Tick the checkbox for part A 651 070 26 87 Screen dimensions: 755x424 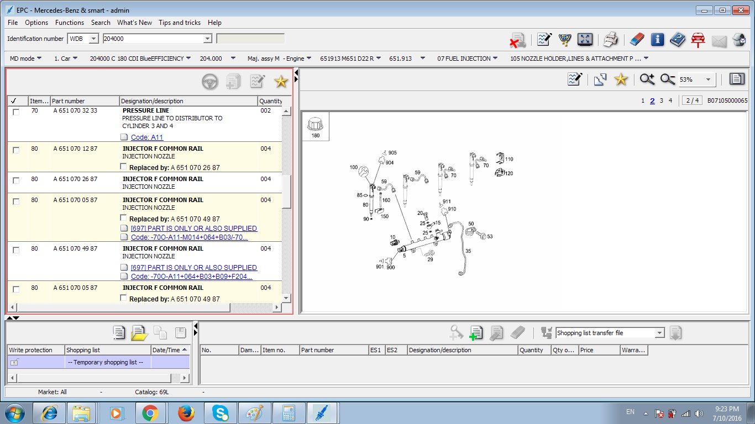[16, 180]
